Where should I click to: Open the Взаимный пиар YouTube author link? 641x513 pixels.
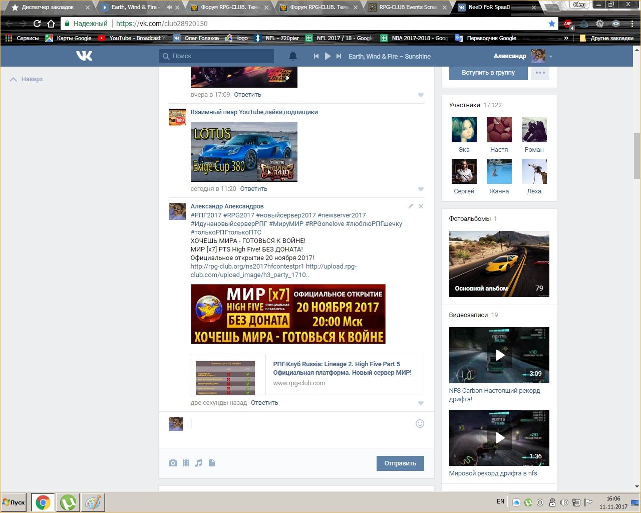click(254, 112)
